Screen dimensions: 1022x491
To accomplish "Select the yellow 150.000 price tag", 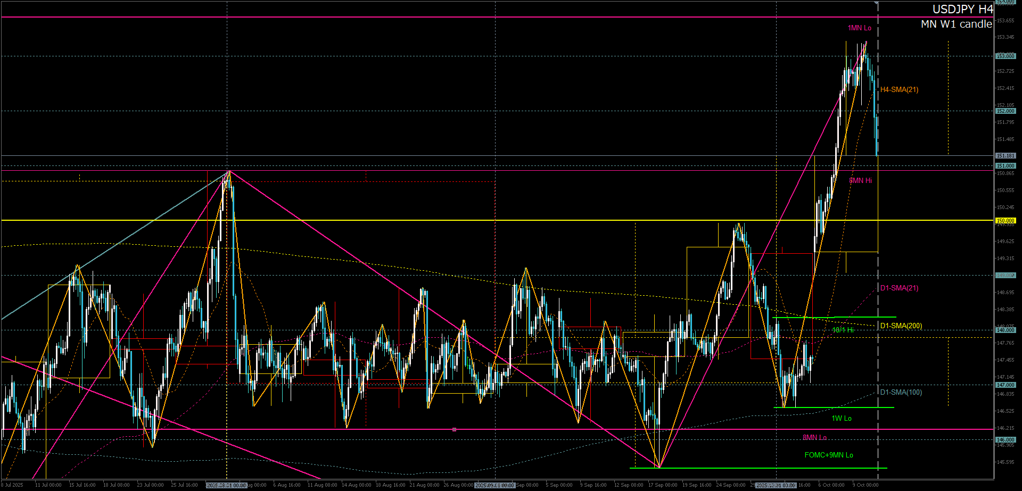I will click(x=1005, y=220).
